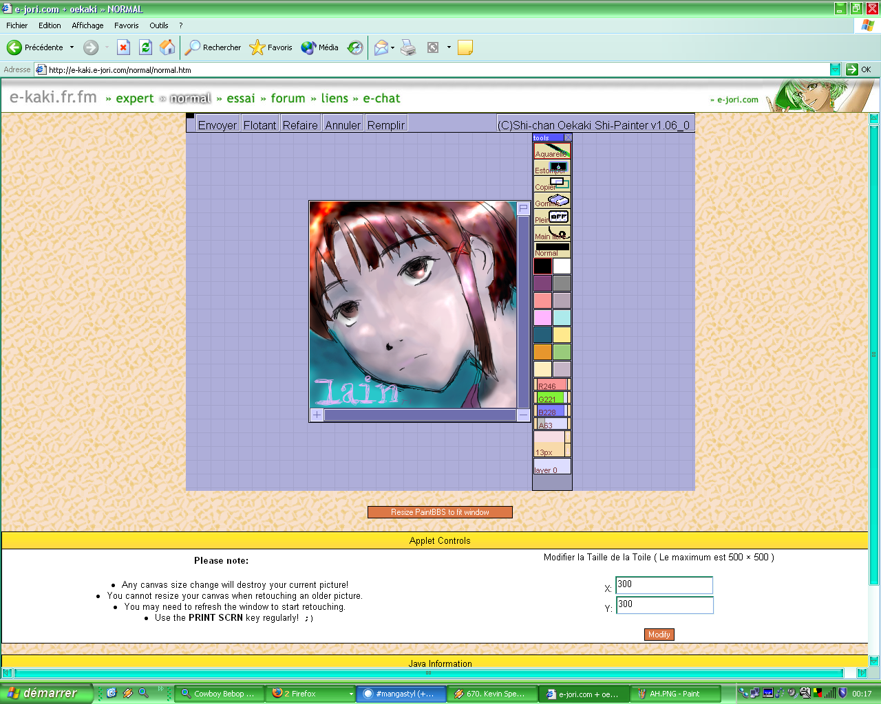
Task: Click the canvas horizontal scrollbar
Action: [420, 415]
